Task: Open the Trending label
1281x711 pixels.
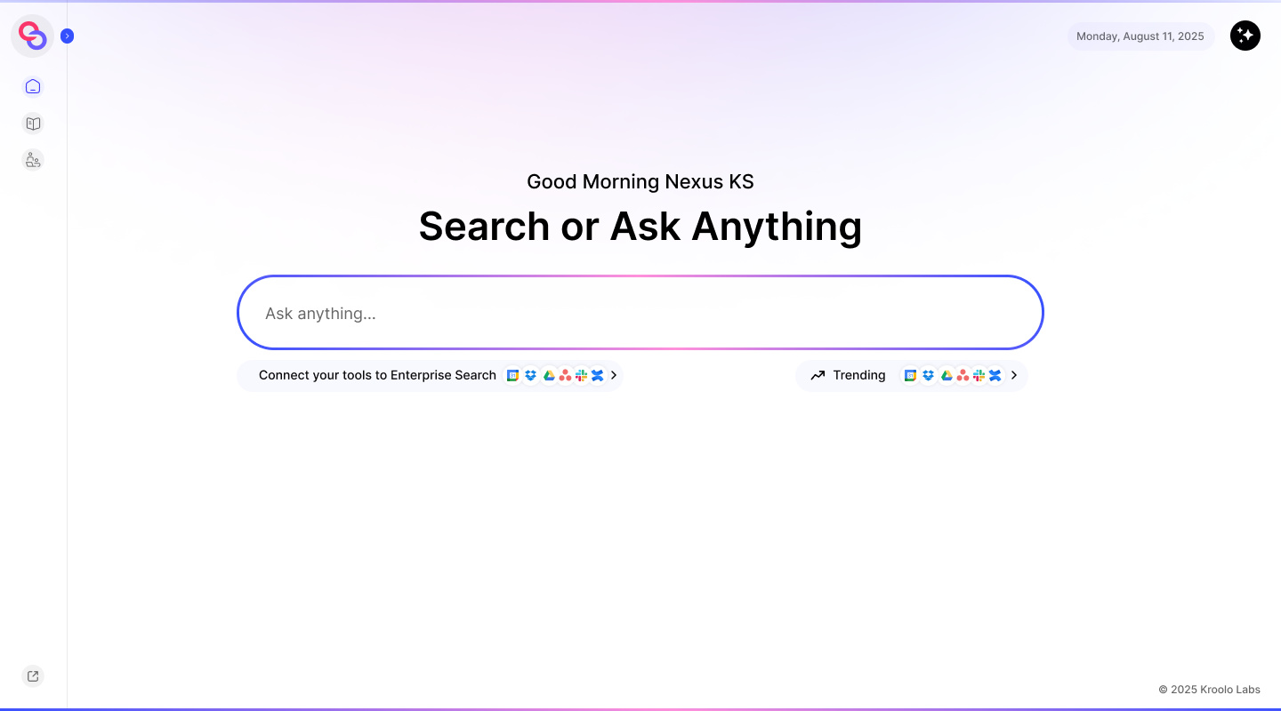Action: pyautogui.click(x=858, y=375)
